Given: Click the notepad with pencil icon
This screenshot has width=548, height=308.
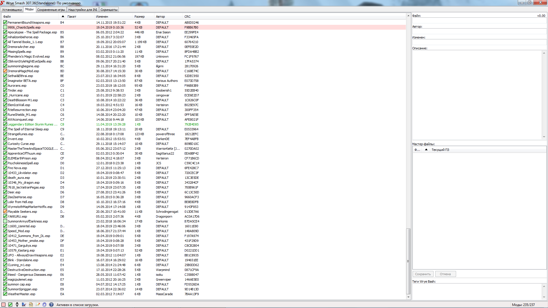Looking at the screenshot, I should point(38,305).
